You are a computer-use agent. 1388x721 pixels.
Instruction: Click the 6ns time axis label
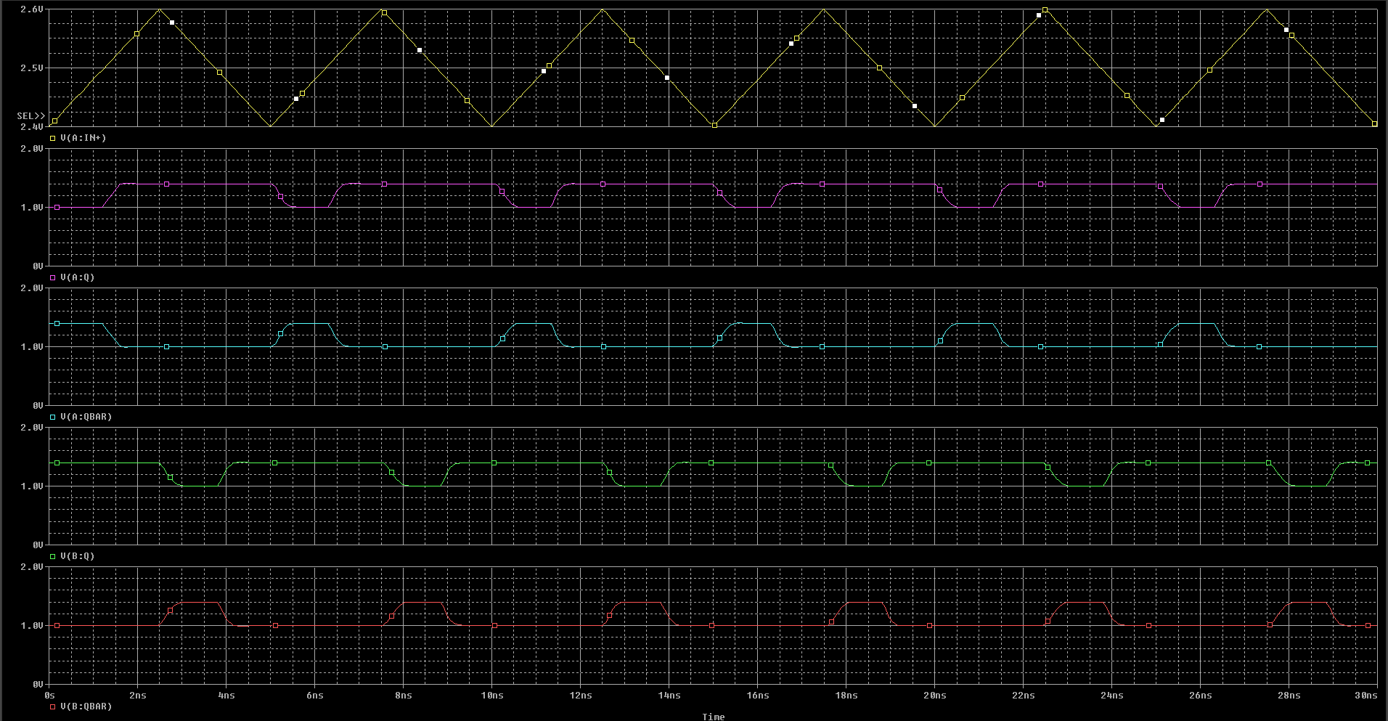[315, 696]
